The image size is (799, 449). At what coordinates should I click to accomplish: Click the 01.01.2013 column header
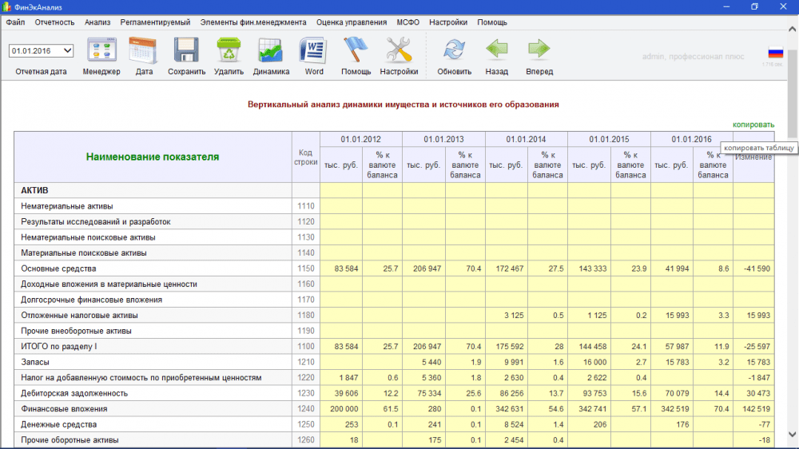click(x=443, y=139)
